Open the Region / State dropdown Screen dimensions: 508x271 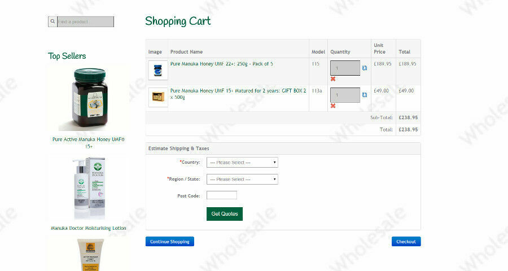[242, 180]
